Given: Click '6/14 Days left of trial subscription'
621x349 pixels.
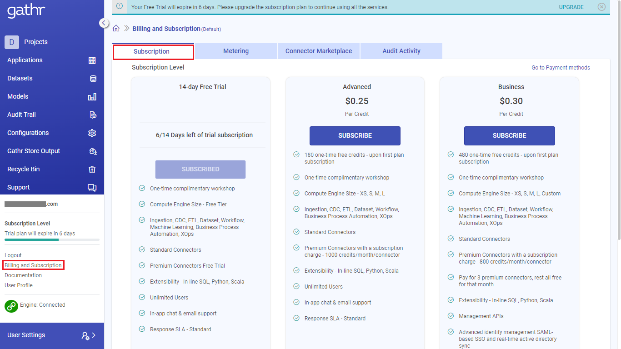Looking at the screenshot, I should 204,135.
